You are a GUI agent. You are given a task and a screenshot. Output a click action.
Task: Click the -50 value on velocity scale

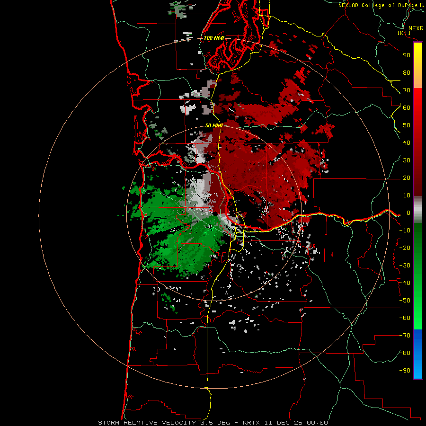point(405,301)
